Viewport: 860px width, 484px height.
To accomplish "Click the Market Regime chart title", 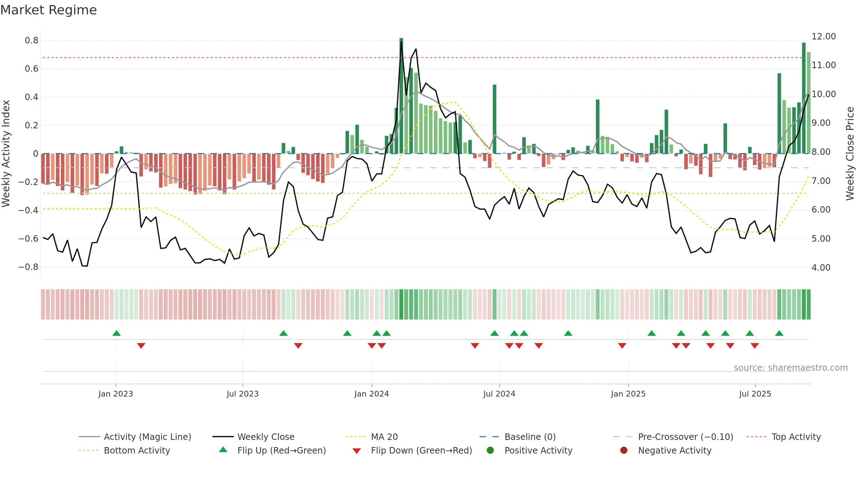I will pos(48,10).
